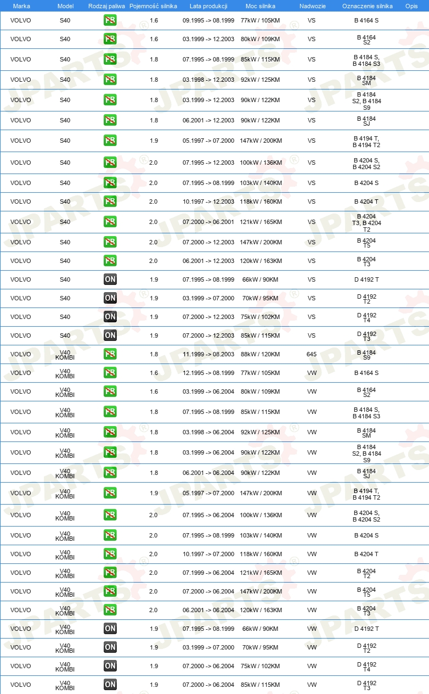Click ON icon in V40 Kombi 75kW/102KM row
This screenshot has height=694, width=429.
[x=110, y=666]
